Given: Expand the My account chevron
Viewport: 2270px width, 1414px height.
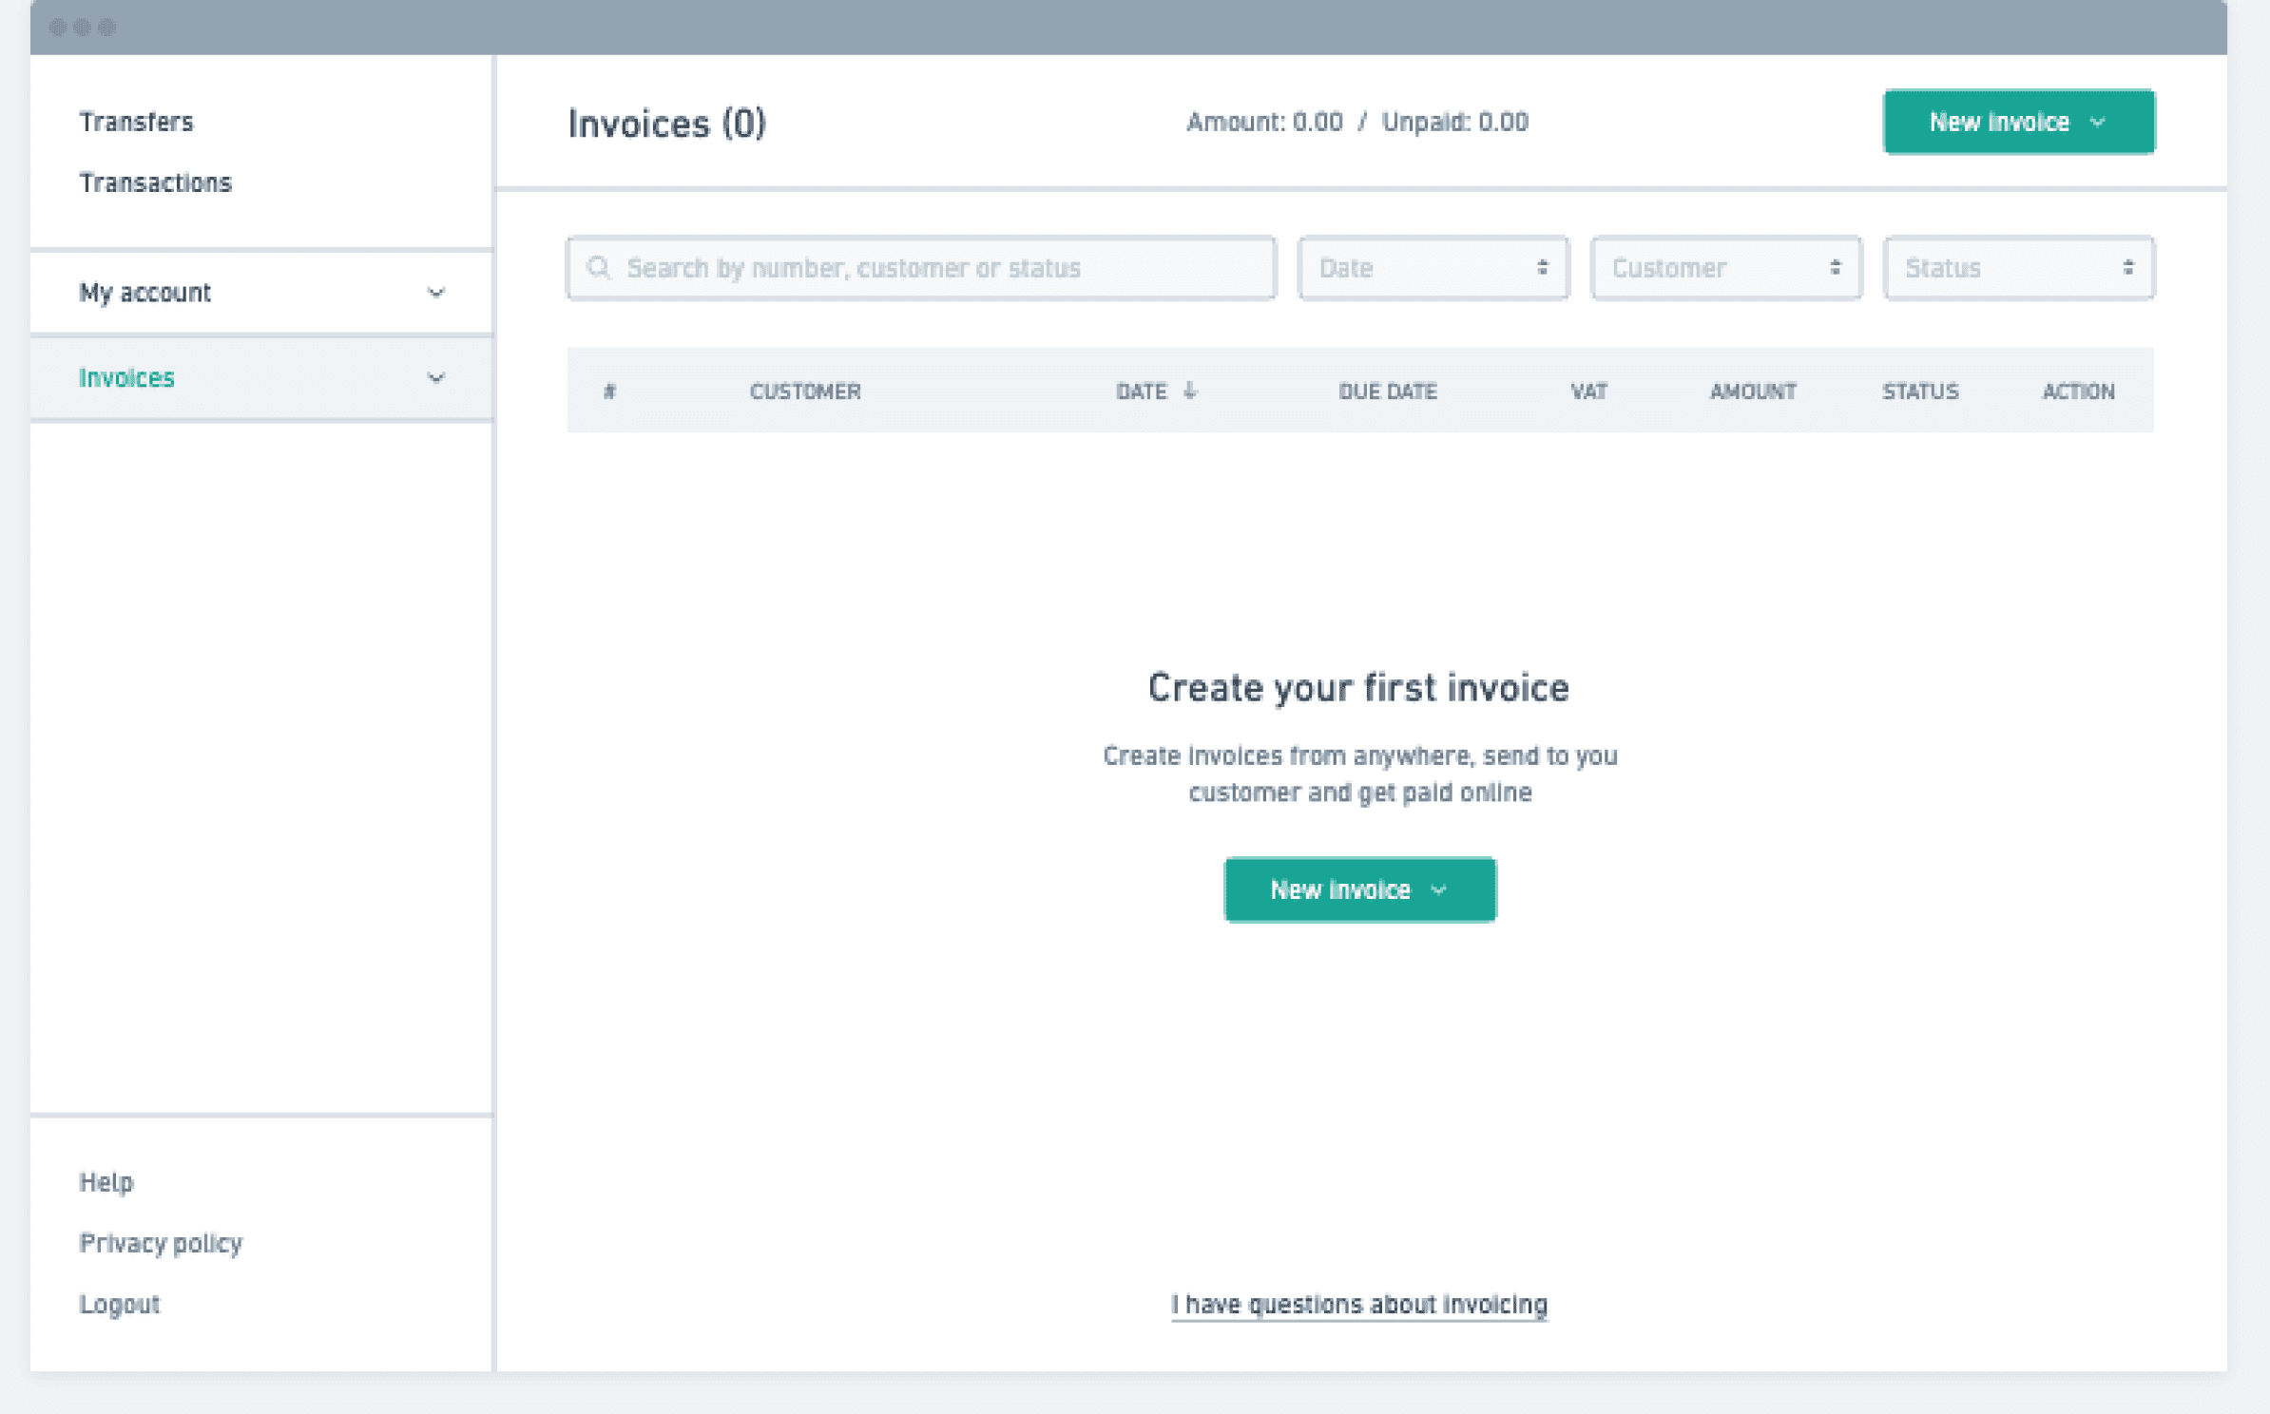Looking at the screenshot, I should pyautogui.click(x=435, y=293).
